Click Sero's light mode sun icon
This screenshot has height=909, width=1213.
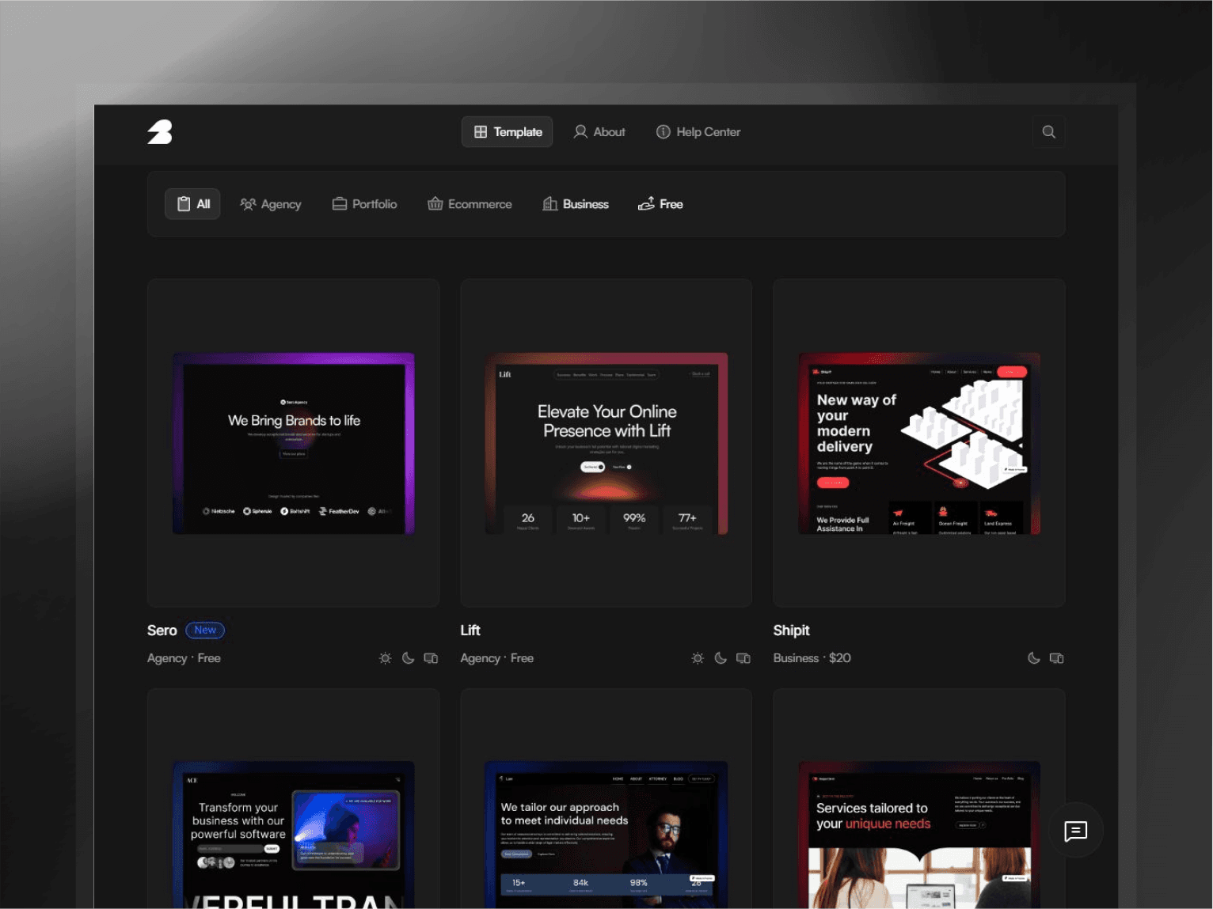pyautogui.click(x=385, y=658)
